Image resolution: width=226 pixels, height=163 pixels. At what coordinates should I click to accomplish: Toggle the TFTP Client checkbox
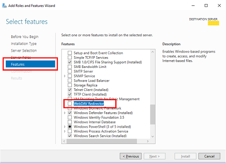(x=70, y=94)
